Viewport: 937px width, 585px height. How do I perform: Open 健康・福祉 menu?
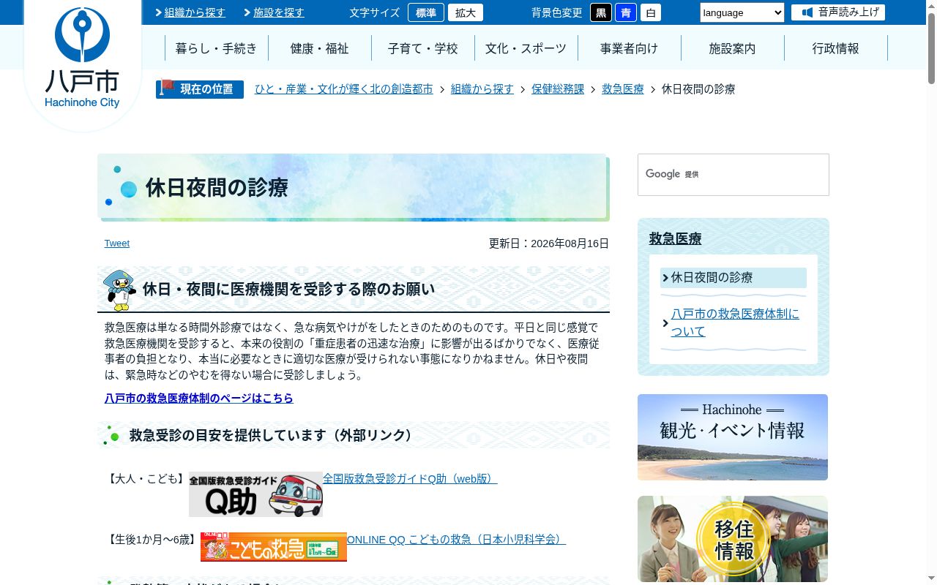319,48
